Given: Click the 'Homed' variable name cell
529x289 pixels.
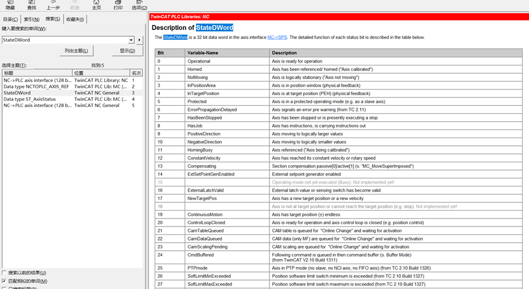Looking at the screenshot, I should point(228,69).
